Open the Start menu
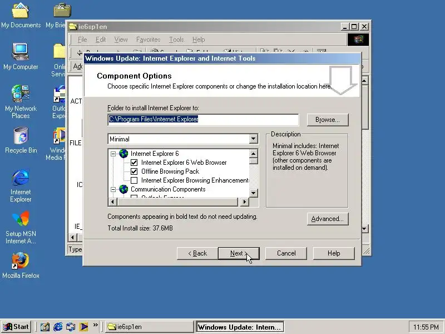This screenshot has height=334, width=445. point(16,327)
